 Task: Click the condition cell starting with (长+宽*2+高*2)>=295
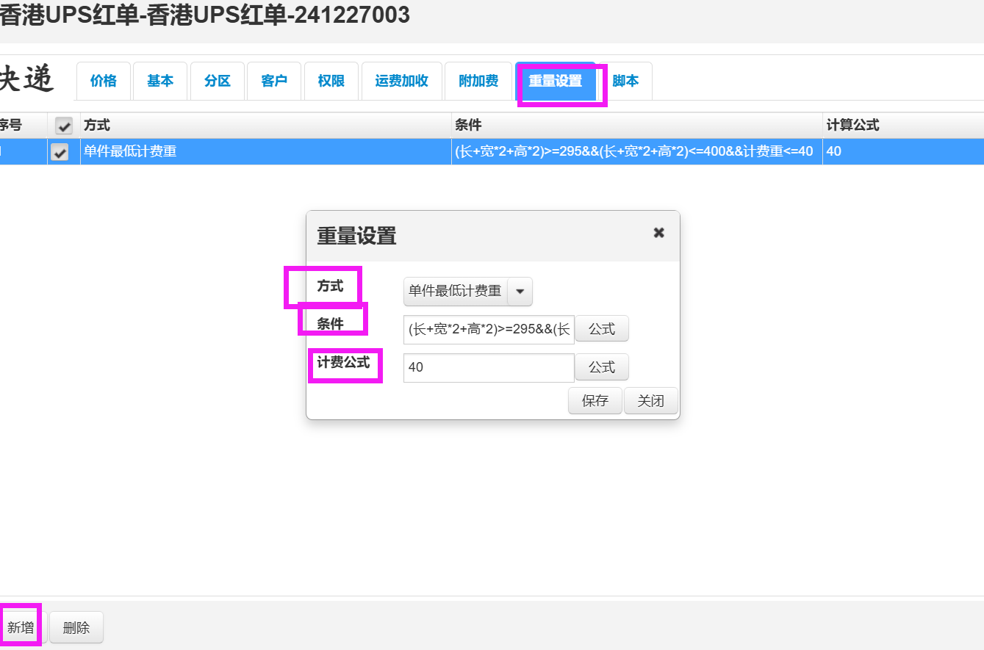[637, 152]
